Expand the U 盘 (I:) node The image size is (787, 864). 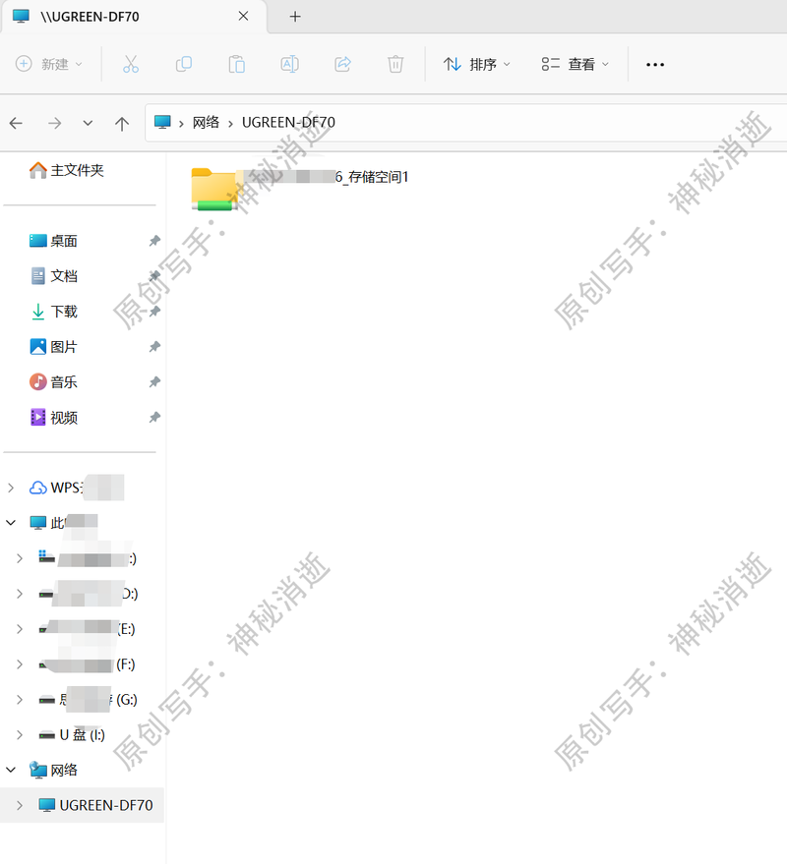[20, 734]
